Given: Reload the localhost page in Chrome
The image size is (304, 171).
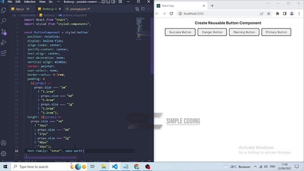Looking at the screenshot, I should pyautogui.click(x=171, y=14).
